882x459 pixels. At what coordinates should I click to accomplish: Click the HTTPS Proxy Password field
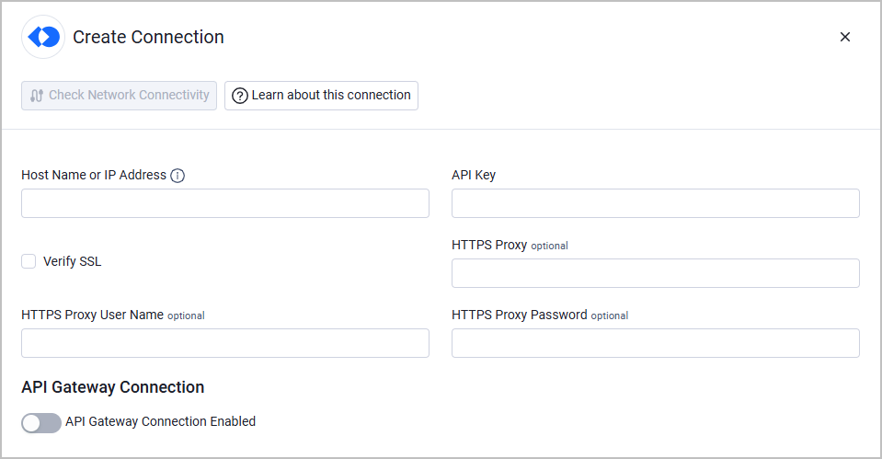coord(656,343)
